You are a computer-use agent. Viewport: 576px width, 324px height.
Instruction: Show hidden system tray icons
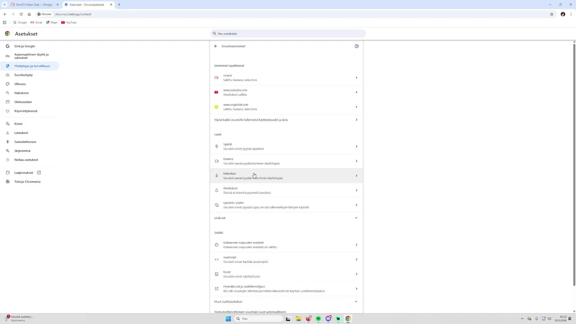pyautogui.click(x=522, y=319)
